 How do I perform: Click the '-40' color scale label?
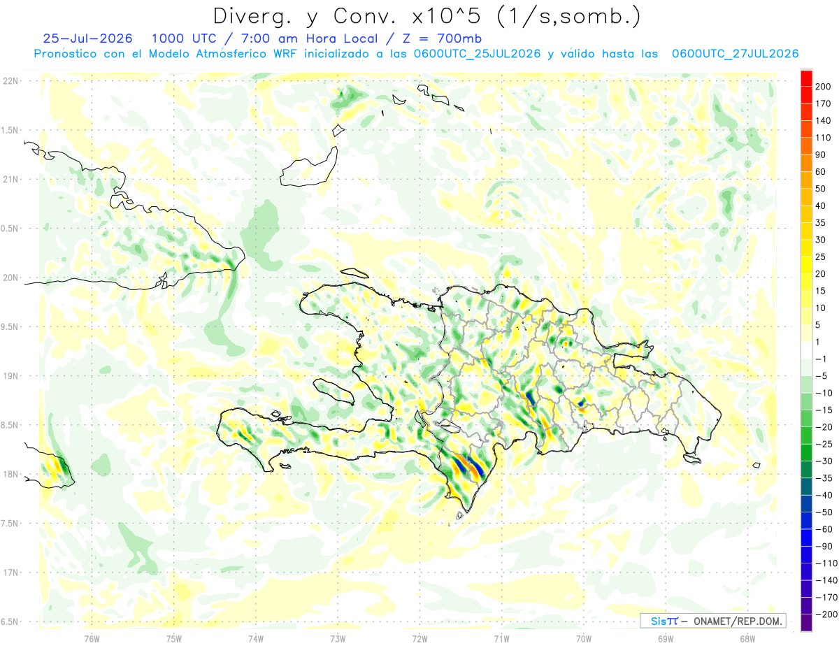point(825,495)
